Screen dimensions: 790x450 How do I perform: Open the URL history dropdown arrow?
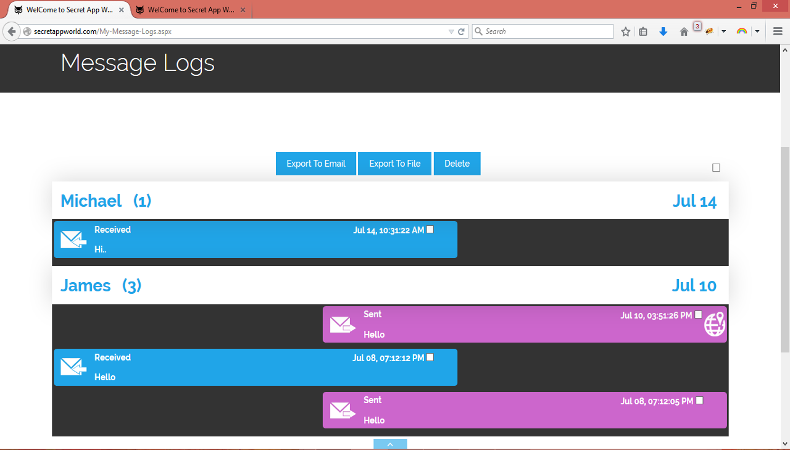click(x=451, y=31)
